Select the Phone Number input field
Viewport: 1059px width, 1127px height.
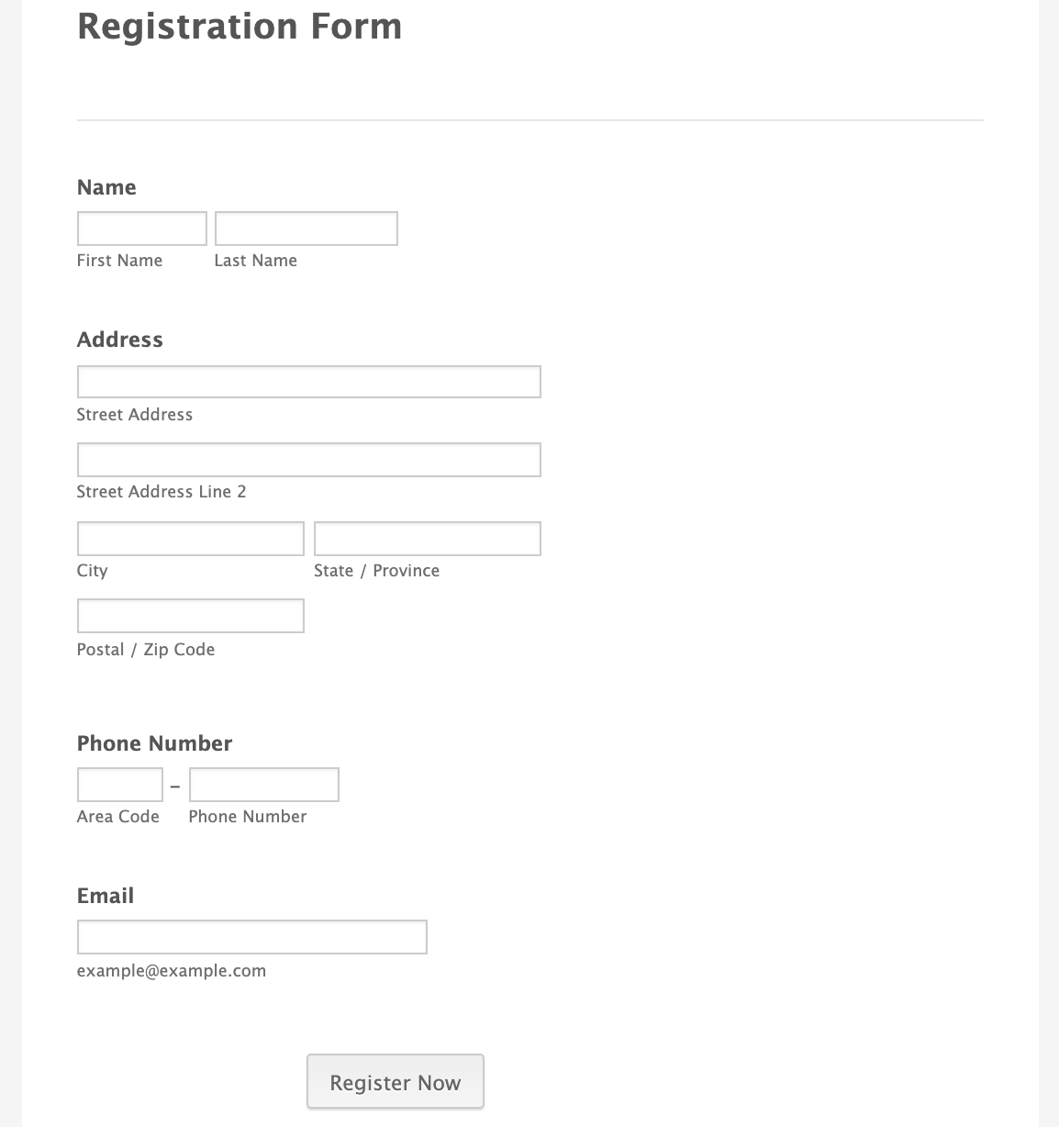[x=263, y=784]
